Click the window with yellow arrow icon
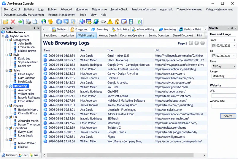Screen dimensions: 238x159 89,22
